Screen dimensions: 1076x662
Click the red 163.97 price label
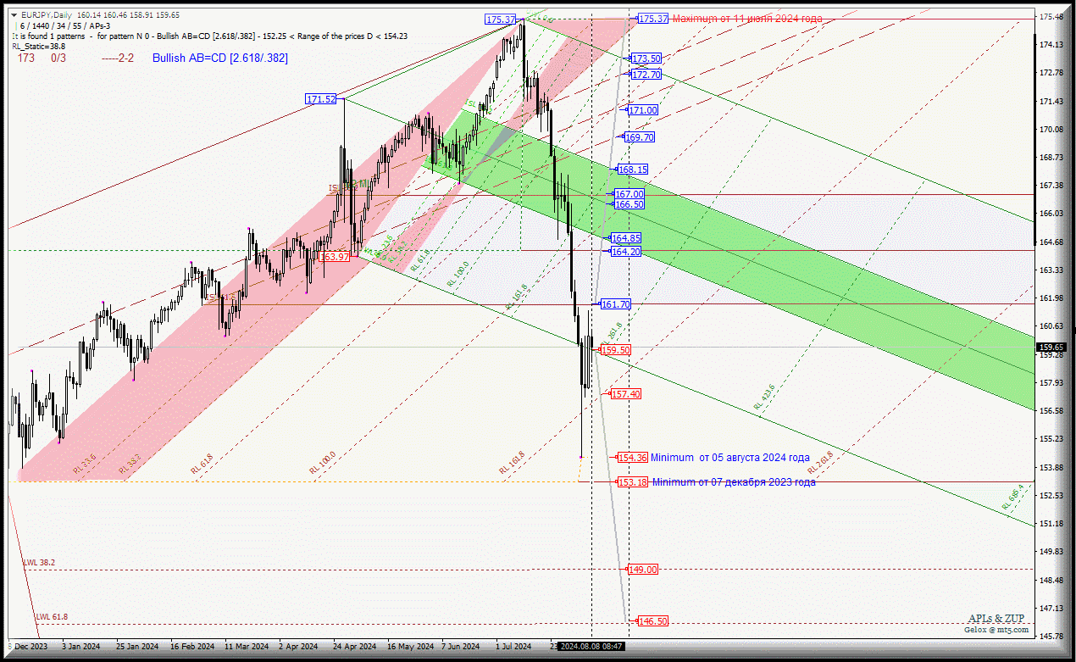[335, 257]
